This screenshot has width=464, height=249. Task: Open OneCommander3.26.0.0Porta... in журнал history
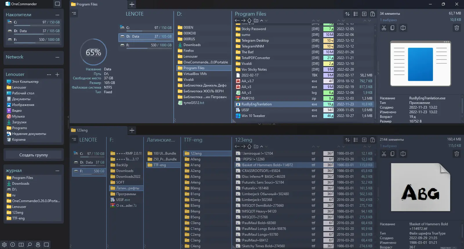[x=34, y=201]
